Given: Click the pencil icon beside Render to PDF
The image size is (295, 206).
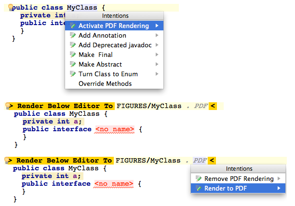Looking at the screenshot, I should 199,188.
